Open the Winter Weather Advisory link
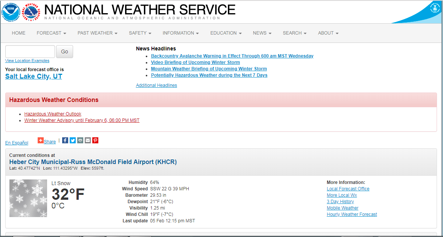 tap(82, 120)
